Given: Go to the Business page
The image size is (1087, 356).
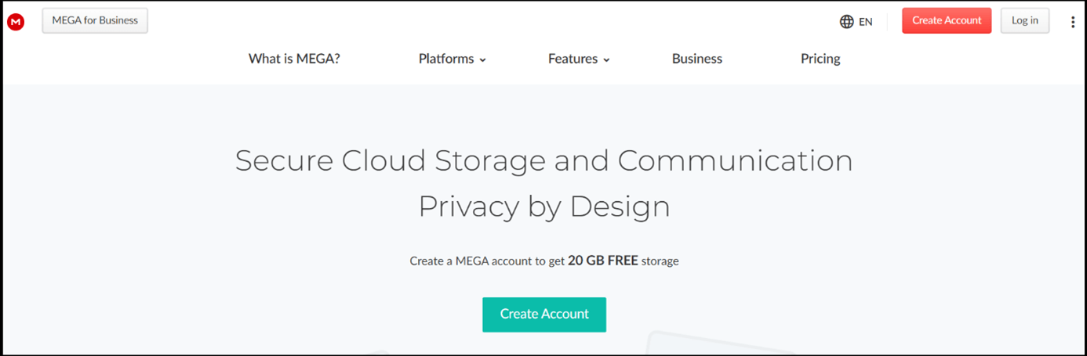Looking at the screenshot, I should 697,59.
